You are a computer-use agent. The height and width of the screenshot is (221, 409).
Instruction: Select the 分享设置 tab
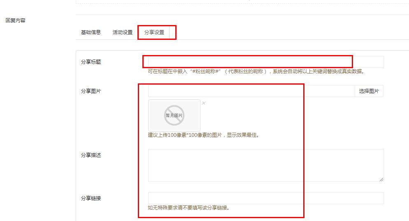(x=154, y=32)
